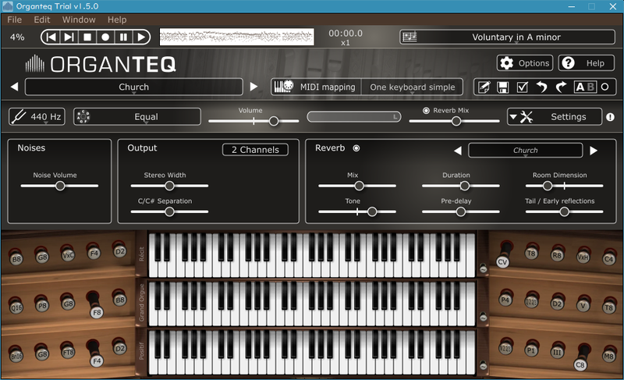Pull the VxC stop on the Récit
Screen dimensions: 624x380
[x=68, y=254]
